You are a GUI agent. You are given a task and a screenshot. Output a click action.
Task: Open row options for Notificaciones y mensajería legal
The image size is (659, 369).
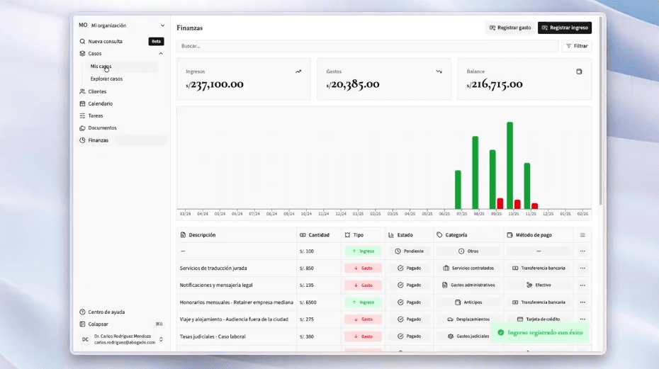coord(582,285)
